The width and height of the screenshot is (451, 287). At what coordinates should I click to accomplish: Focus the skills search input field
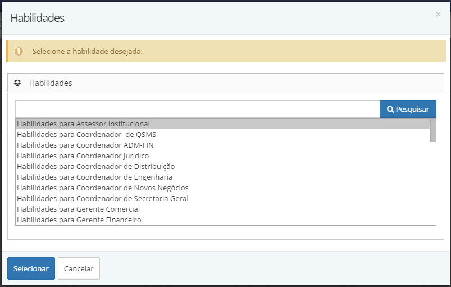click(198, 109)
